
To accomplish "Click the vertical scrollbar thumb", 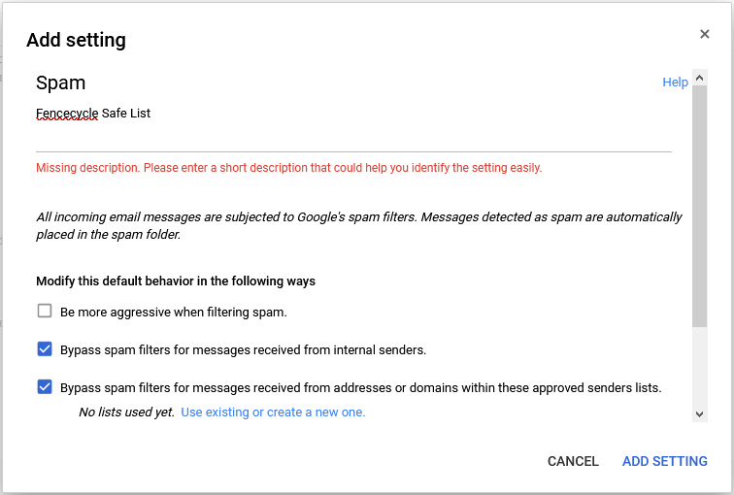I will pos(700,207).
